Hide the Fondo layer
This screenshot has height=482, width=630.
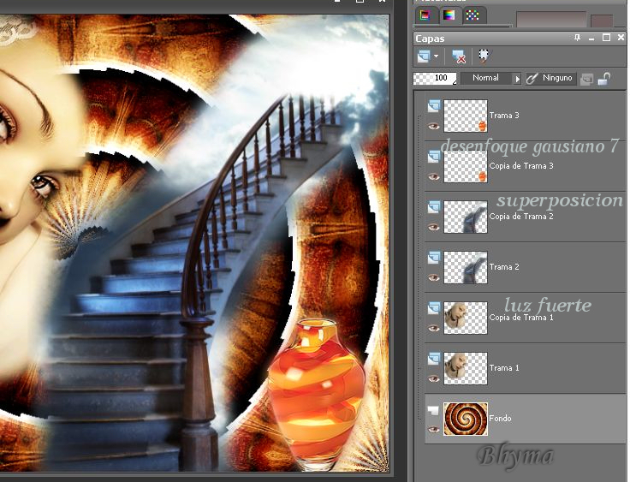(x=433, y=429)
